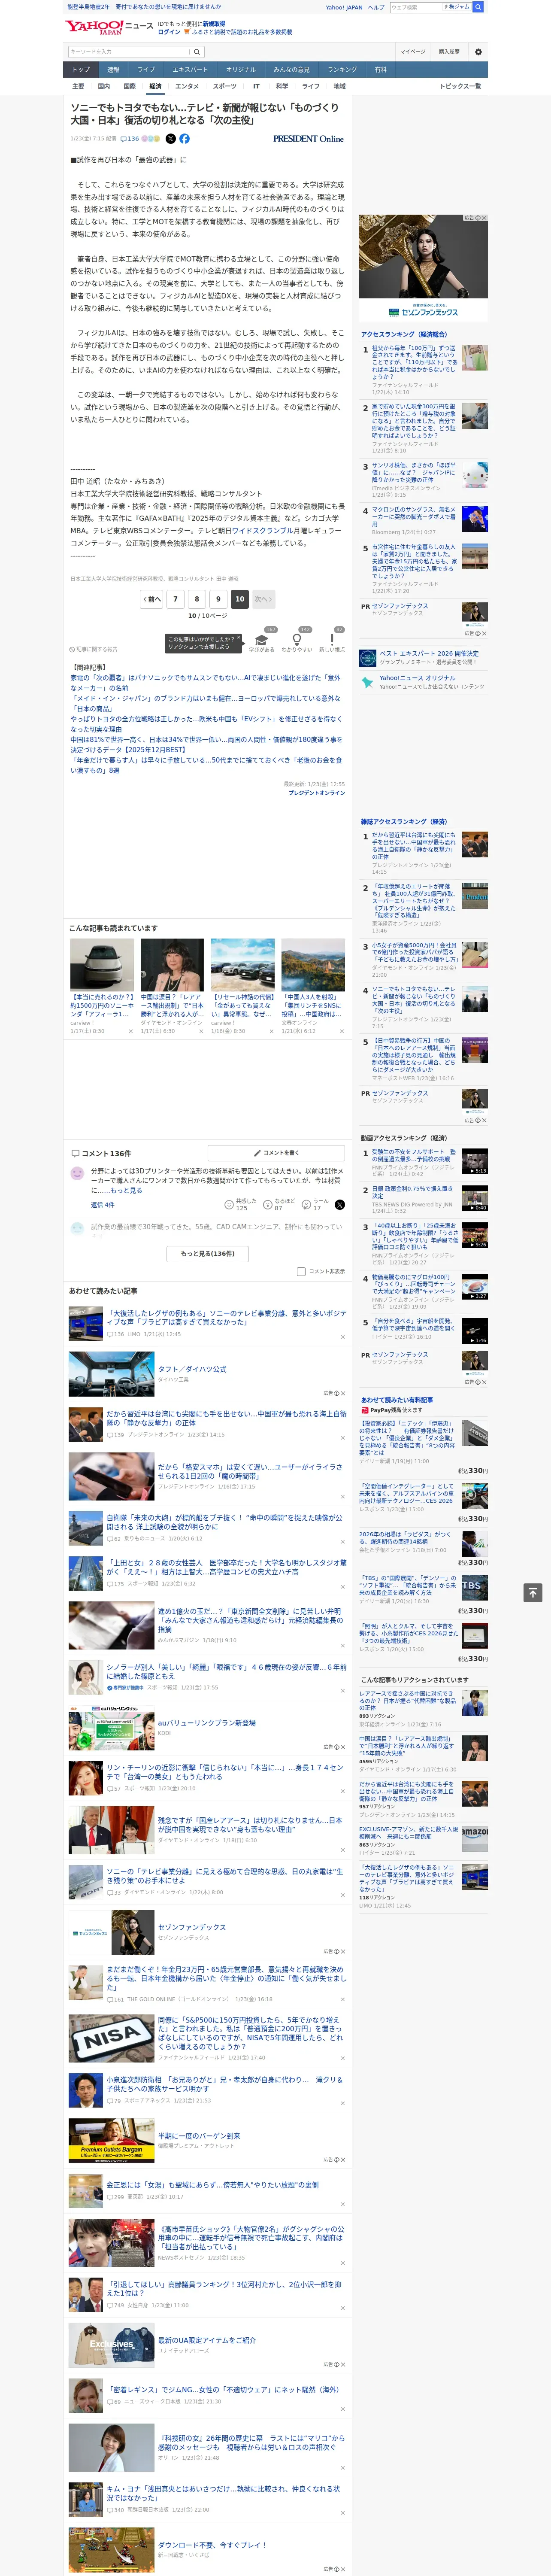Click the blue search button in top bar
The width and height of the screenshot is (551, 2576).
(x=478, y=7)
